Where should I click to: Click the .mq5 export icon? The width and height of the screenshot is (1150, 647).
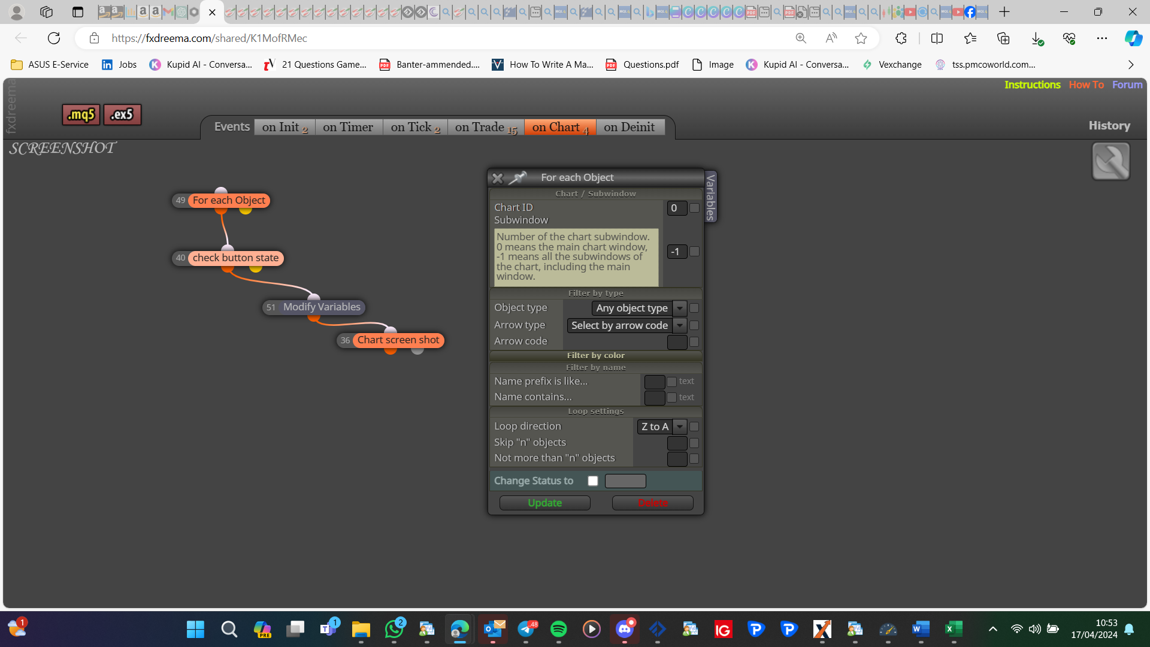tap(81, 114)
